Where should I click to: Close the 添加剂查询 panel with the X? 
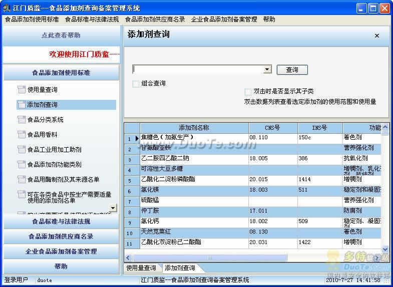click(x=376, y=36)
